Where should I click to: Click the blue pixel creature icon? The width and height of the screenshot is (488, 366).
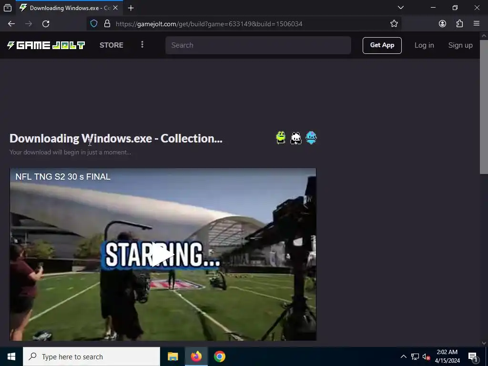(x=311, y=138)
